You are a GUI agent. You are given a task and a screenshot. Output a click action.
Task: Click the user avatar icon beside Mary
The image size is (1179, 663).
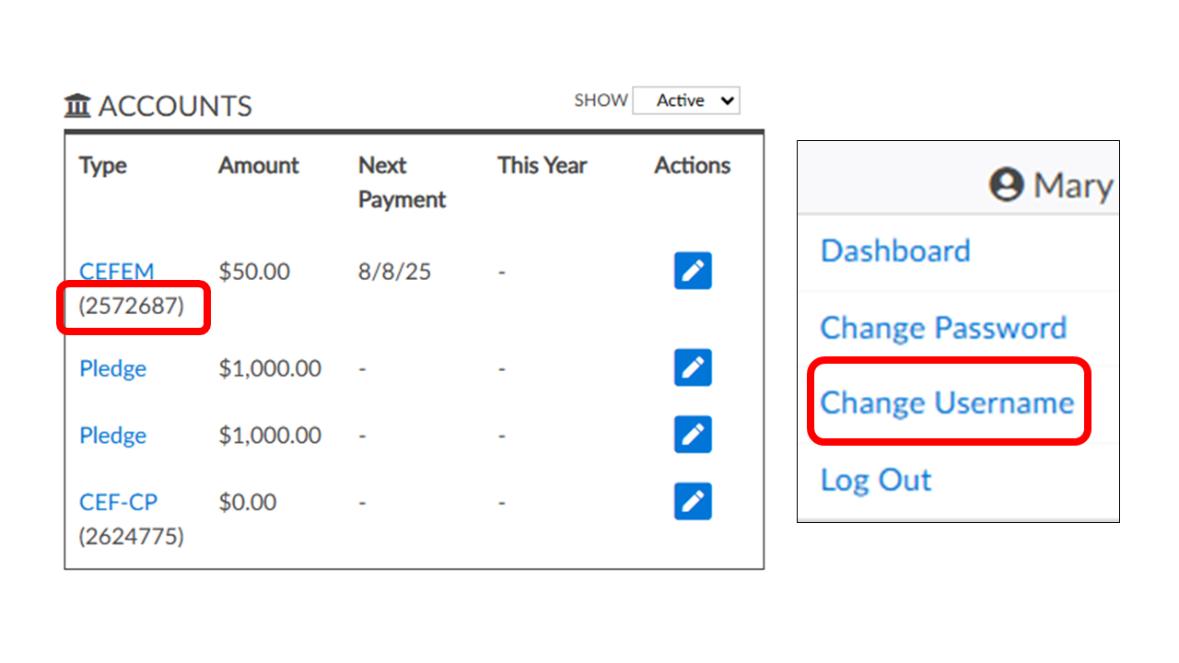[x=1007, y=185]
